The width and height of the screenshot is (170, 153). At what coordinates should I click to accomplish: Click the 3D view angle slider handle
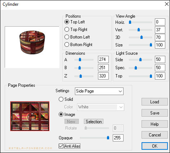142,37
